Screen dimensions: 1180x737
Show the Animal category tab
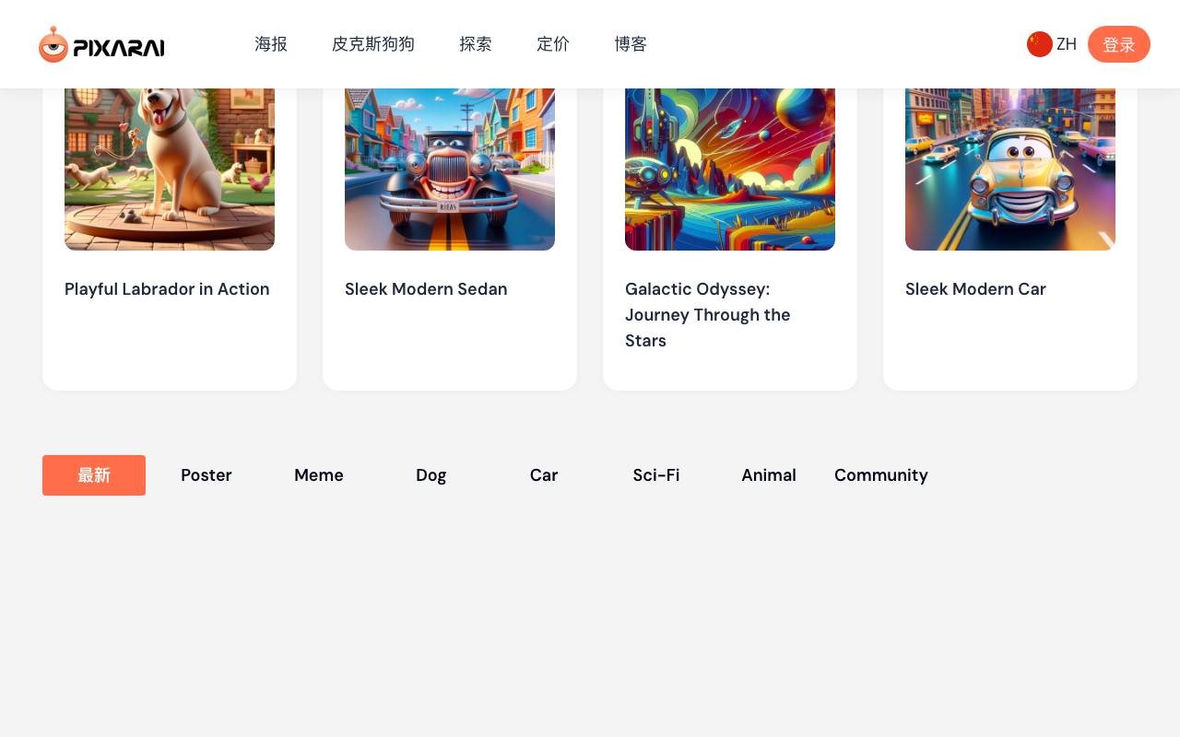[769, 475]
